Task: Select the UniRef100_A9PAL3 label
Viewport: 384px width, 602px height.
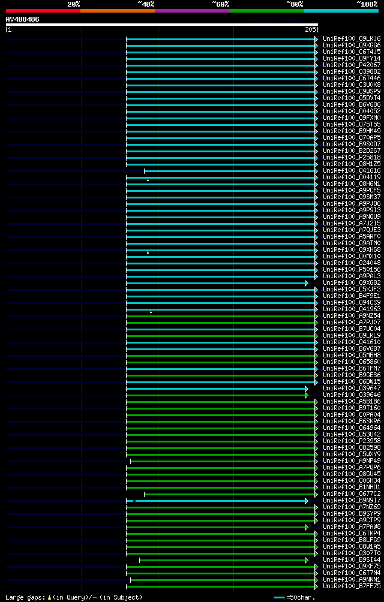Action: [352, 276]
